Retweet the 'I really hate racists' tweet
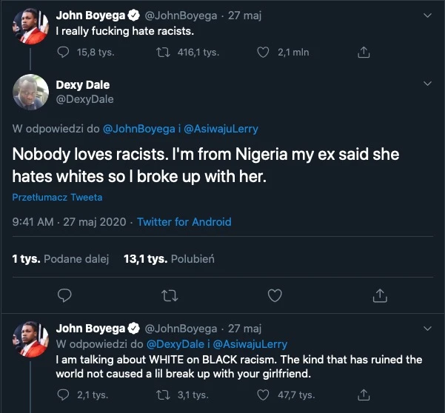Image resolution: width=445 pixels, height=413 pixels. (163, 53)
